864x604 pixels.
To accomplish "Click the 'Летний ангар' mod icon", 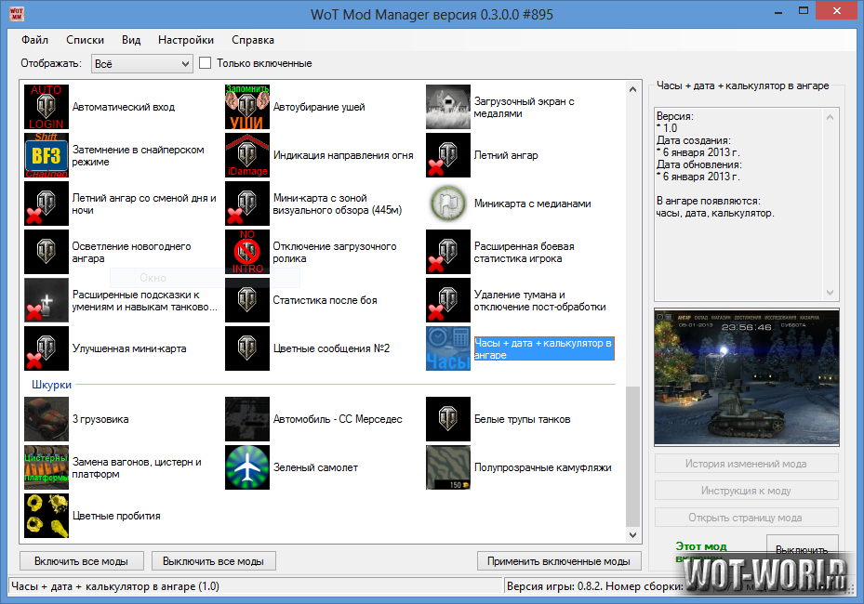I will tap(448, 155).
